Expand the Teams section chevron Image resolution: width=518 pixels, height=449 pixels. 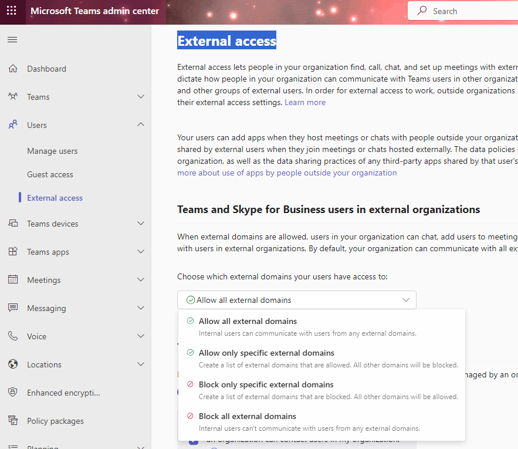click(141, 96)
